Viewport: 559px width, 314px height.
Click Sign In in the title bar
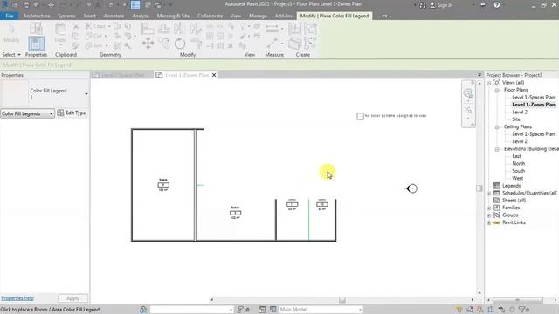click(x=441, y=5)
